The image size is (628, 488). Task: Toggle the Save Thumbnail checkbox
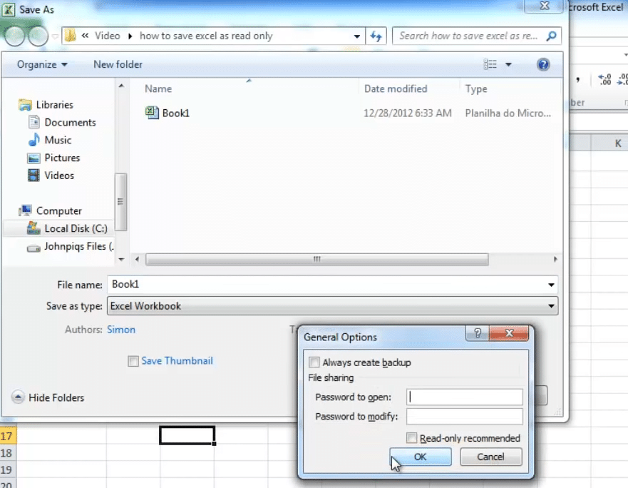pos(133,361)
